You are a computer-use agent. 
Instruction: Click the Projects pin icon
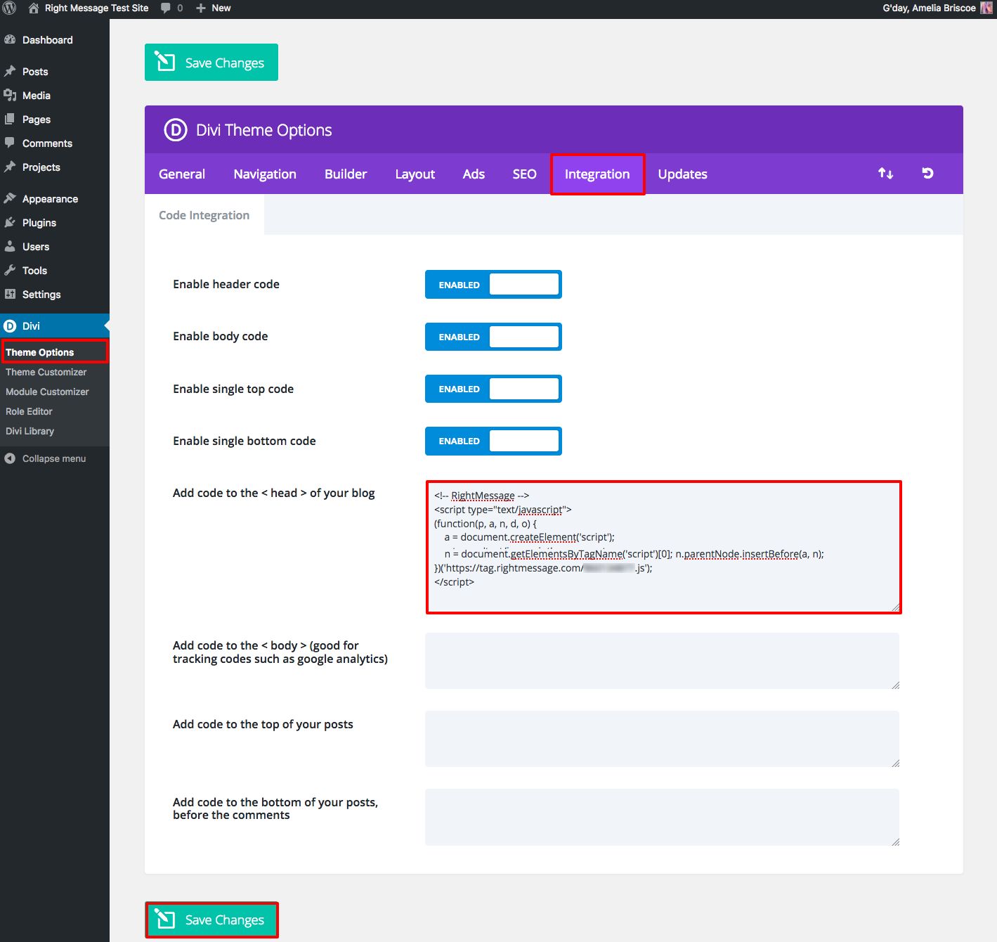10,167
